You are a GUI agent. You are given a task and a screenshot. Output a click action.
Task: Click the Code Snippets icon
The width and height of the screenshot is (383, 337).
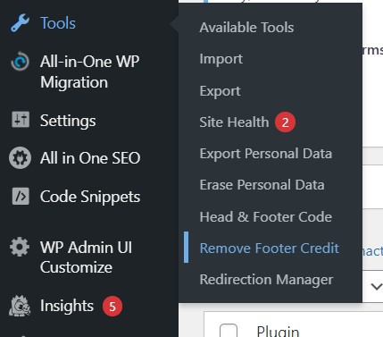pos(21,196)
